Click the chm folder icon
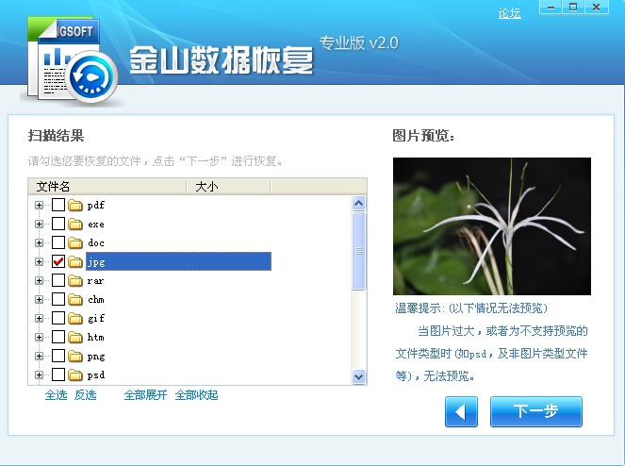 (x=74, y=300)
